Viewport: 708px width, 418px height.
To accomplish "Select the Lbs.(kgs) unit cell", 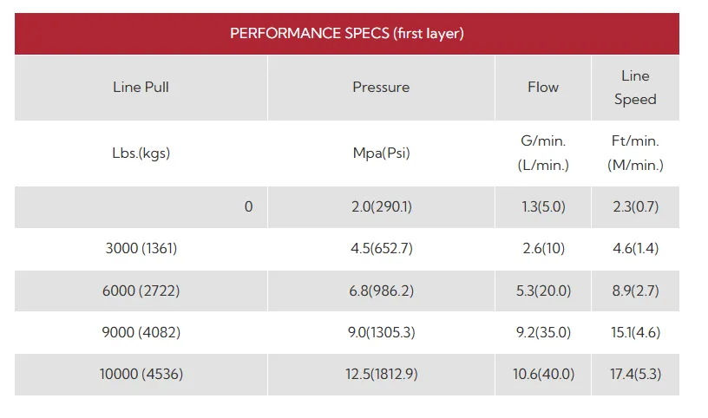I will [x=141, y=153].
